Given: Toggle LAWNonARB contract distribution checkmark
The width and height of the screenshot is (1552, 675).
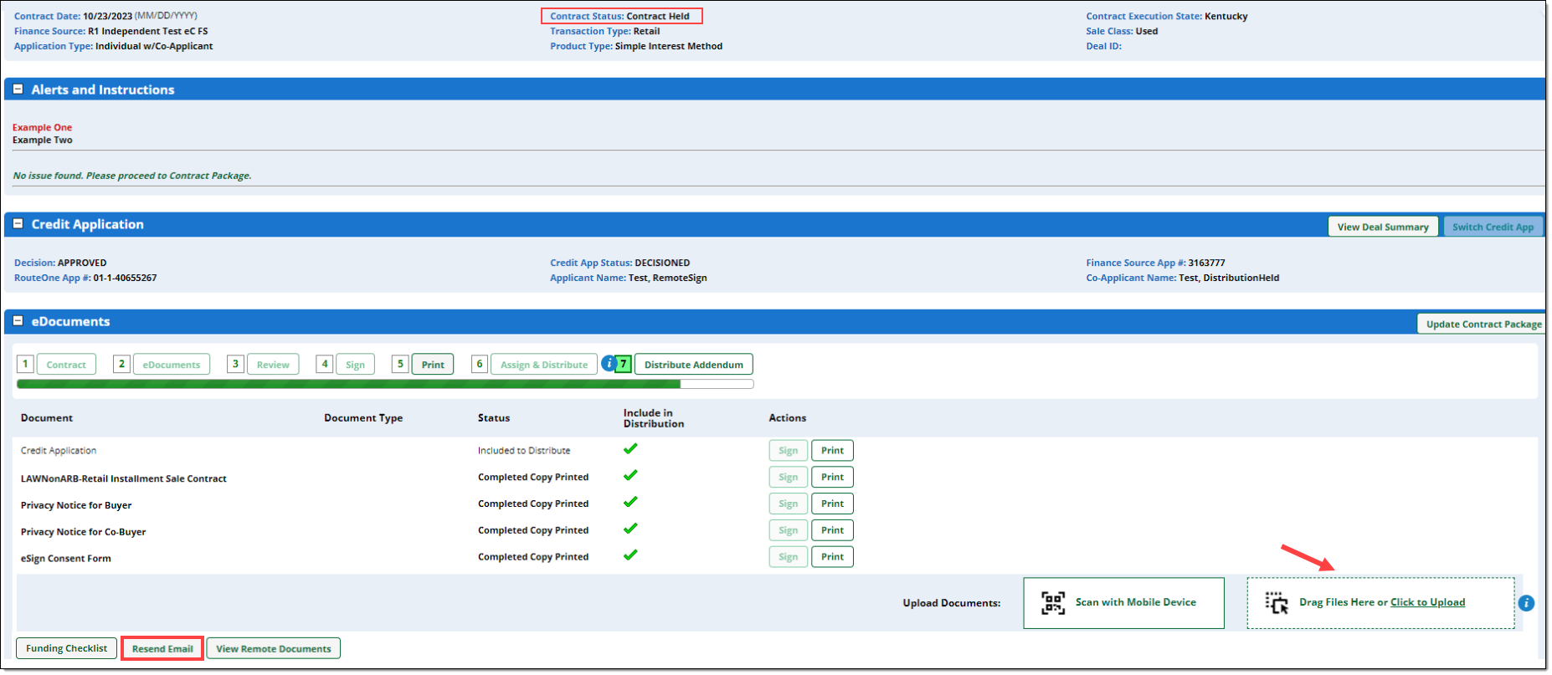Looking at the screenshot, I should [x=630, y=476].
